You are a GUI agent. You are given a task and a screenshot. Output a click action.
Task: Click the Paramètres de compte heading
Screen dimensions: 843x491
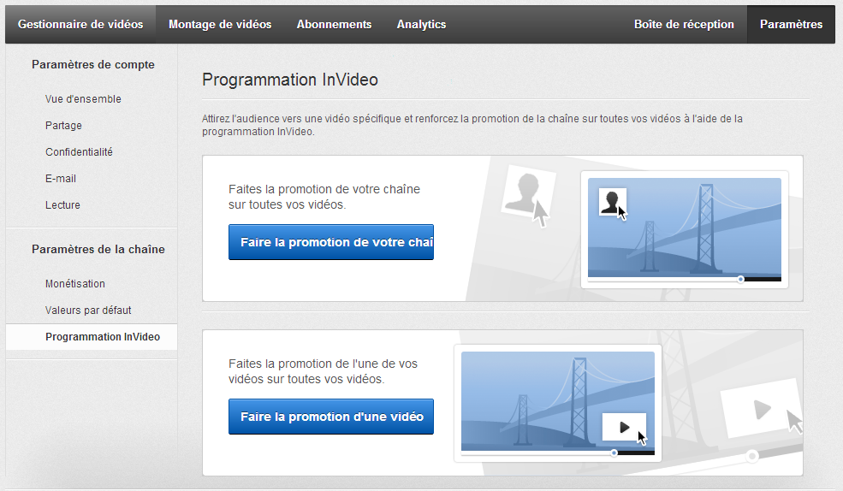click(x=93, y=64)
